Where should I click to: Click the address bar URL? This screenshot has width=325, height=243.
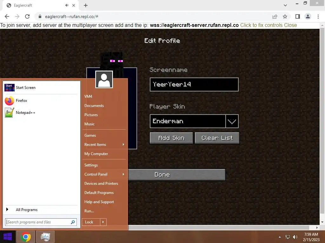pyautogui.click(x=72, y=16)
